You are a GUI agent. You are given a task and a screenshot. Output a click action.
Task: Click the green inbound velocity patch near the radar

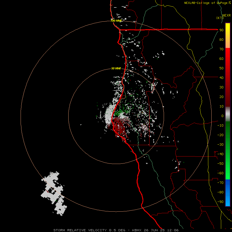[118, 113]
